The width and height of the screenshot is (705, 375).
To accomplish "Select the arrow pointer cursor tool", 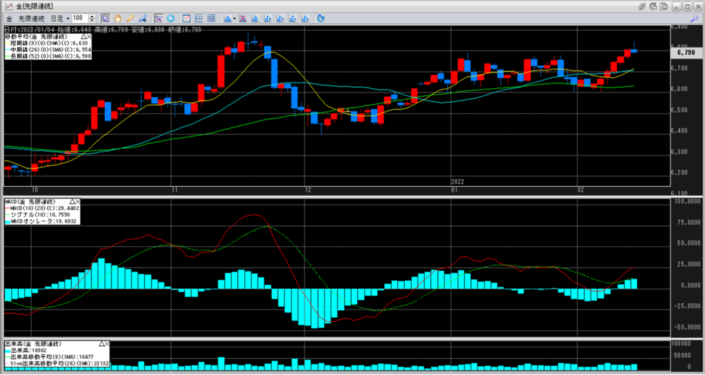I will [105, 17].
